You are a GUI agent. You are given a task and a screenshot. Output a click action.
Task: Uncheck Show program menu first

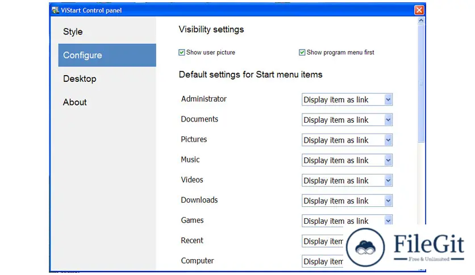point(302,52)
